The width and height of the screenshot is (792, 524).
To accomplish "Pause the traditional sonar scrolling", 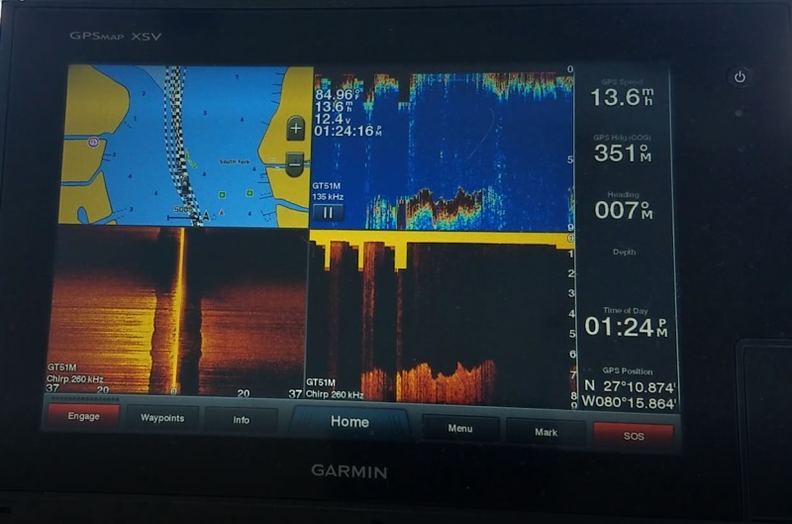I will [x=328, y=213].
